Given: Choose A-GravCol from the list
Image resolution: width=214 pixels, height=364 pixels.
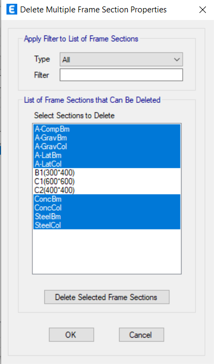Looking at the screenshot, I should tap(107, 146).
